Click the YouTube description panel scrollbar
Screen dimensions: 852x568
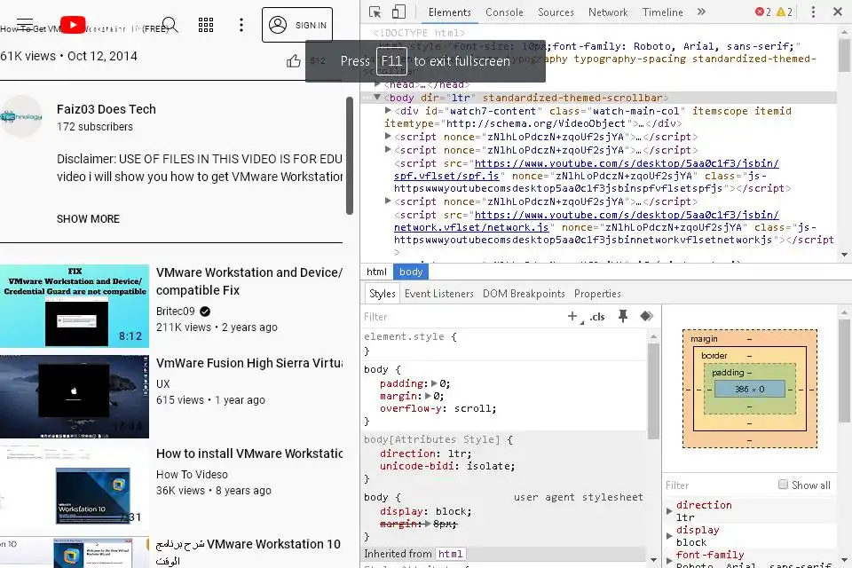click(x=350, y=156)
